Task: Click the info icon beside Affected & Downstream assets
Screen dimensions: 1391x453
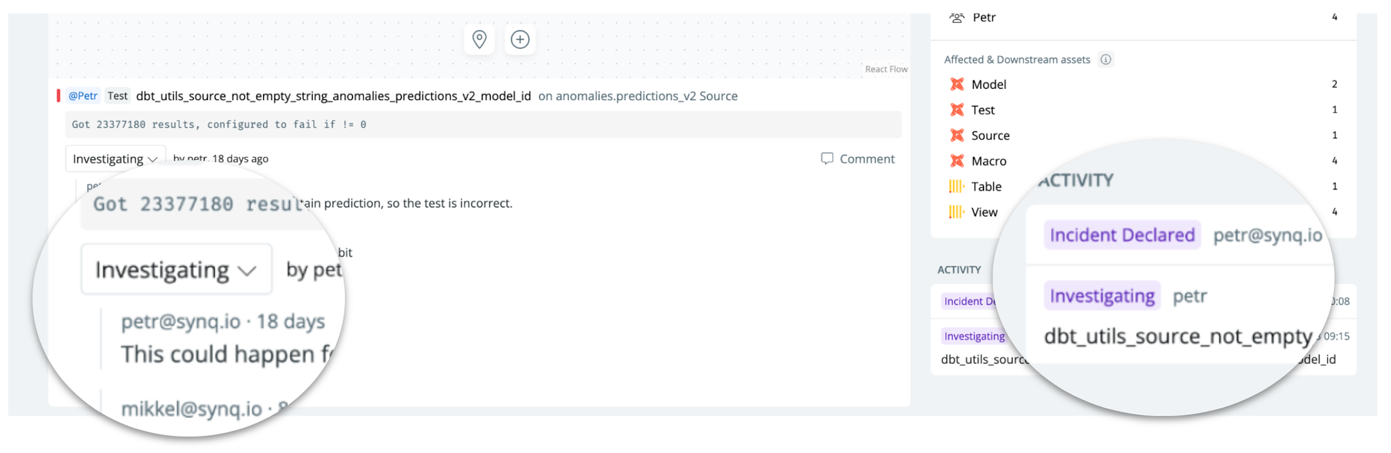Action: [x=1106, y=60]
